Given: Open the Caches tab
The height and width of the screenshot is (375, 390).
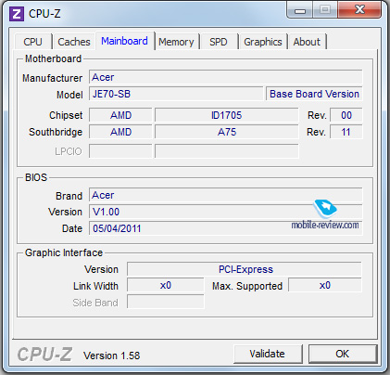Looking at the screenshot, I should tap(74, 42).
